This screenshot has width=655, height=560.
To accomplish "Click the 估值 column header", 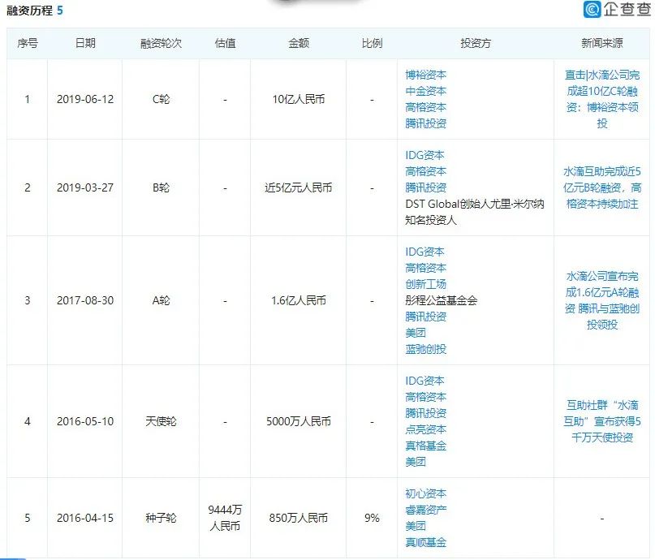I will click(x=225, y=43).
